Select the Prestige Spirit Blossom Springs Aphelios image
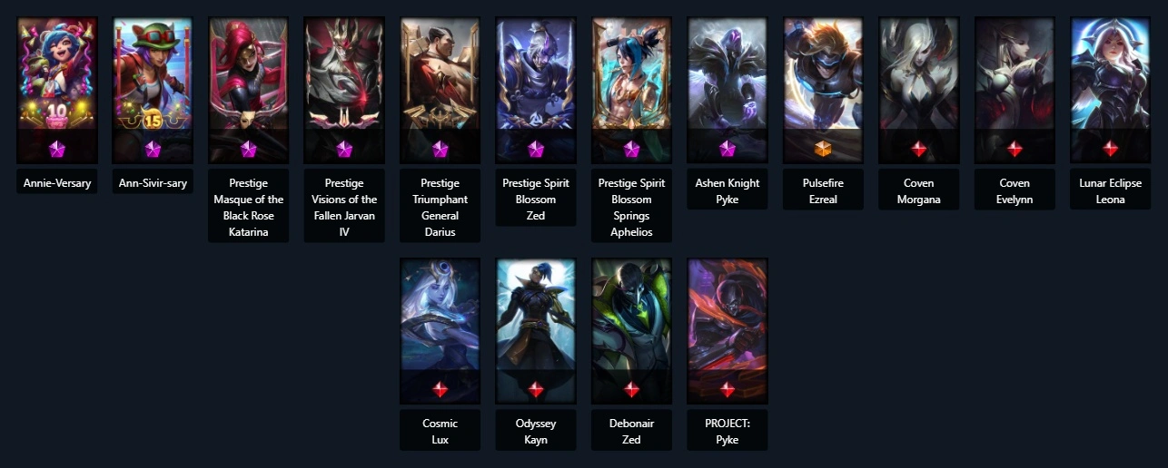This screenshot has height=468, width=1168. (x=631, y=91)
